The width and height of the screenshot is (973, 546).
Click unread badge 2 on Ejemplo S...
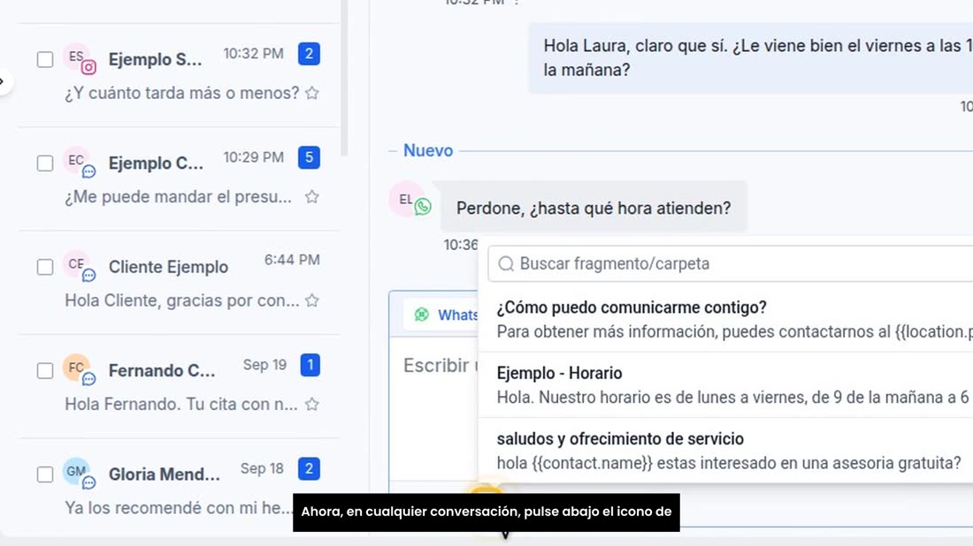[309, 54]
